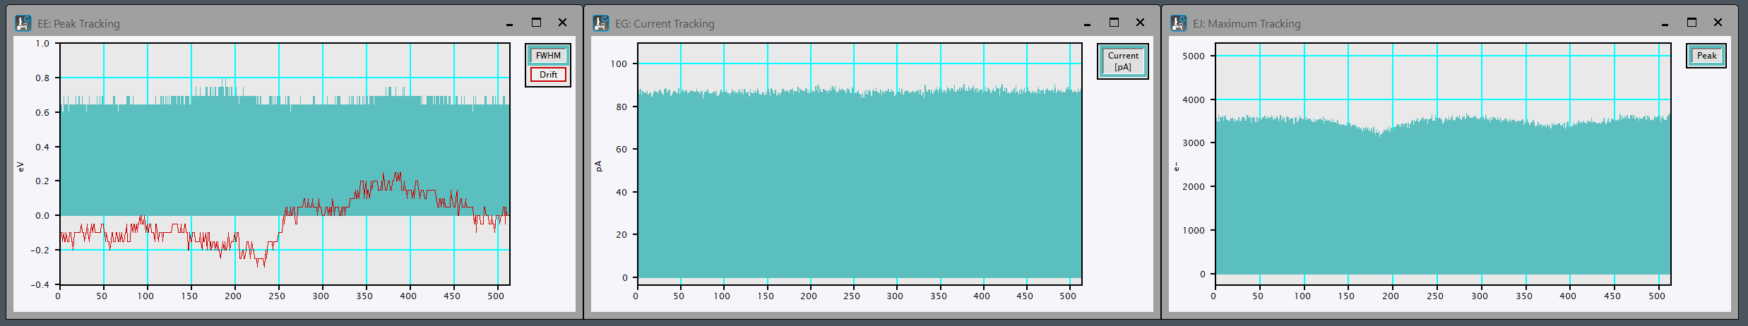Close the EJ: Maximum Tracking window
The height and width of the screenshot is (326, 1748).
pos(1718,23)
